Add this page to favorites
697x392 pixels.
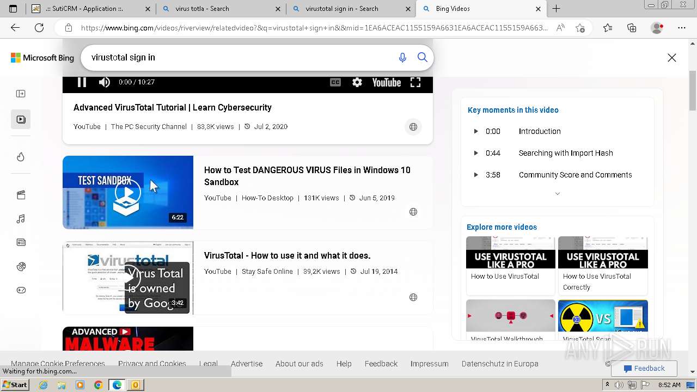(580, 28)
